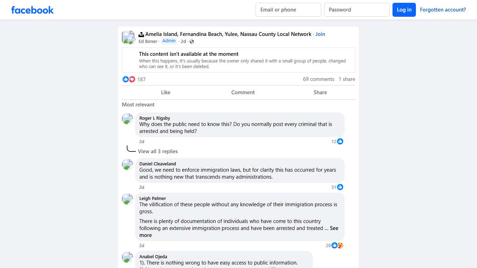This screenshot has width=477, height=268.
Task: Click the public globe privacy icon
Action: point(192,42)
